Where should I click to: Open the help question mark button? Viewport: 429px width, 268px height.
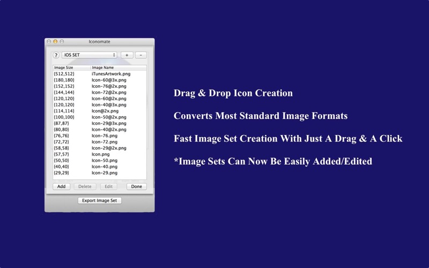56,55
